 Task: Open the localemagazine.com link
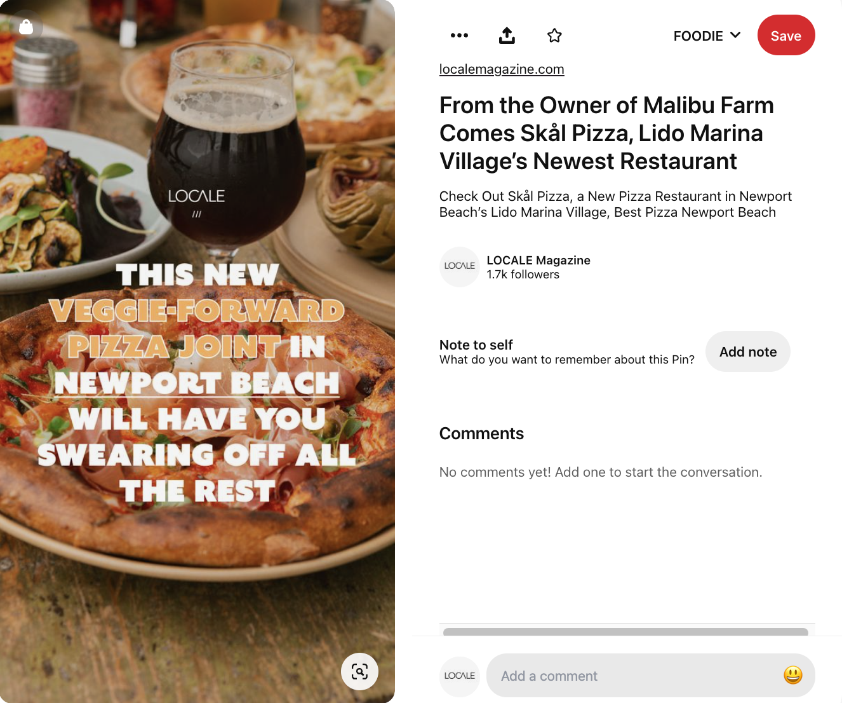tap(502, 69)
